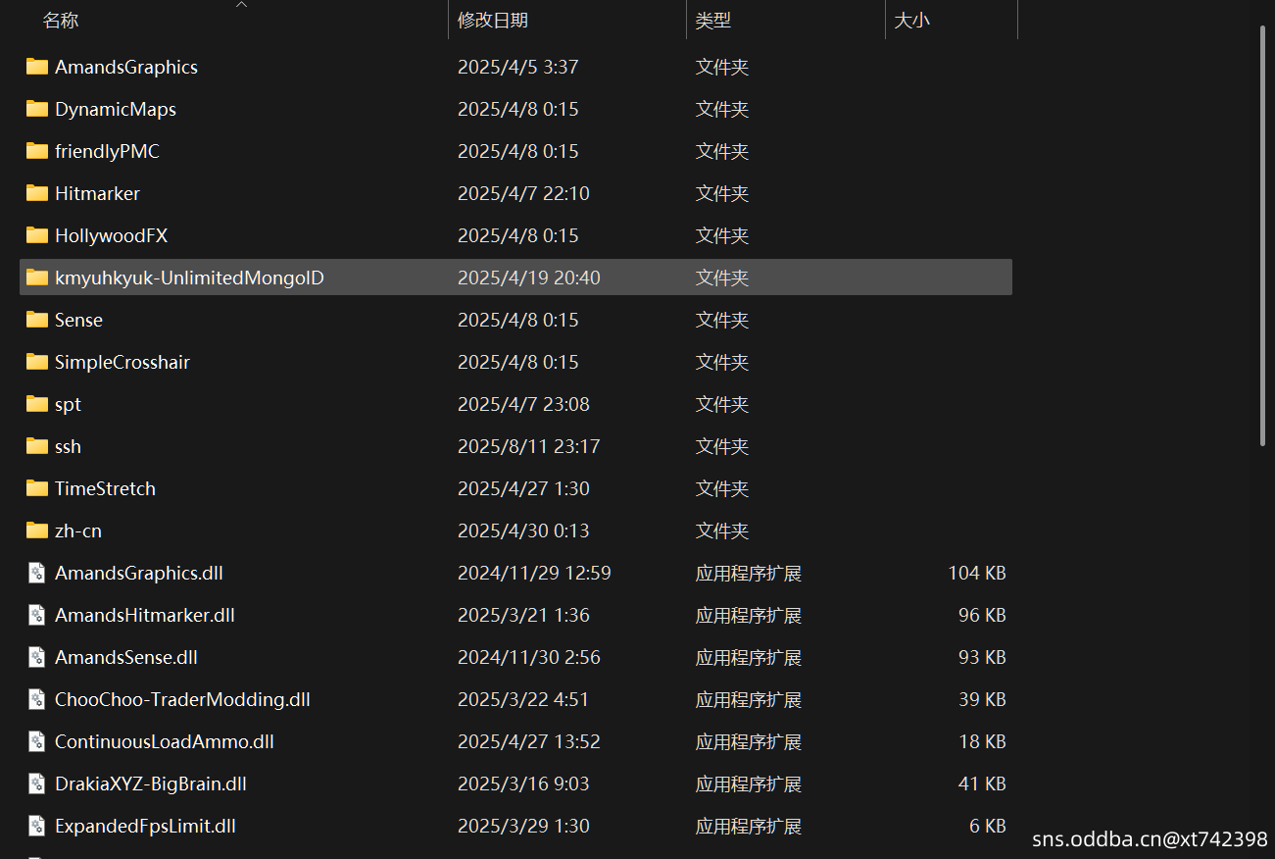Click the Hitmarker folder icon
1275x859 pixels.
tap(37, 193)
